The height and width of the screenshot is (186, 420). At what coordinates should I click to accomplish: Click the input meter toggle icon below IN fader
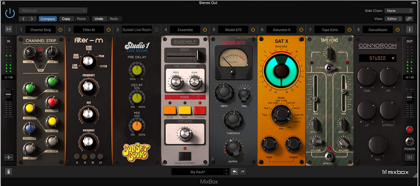point(8,157)
